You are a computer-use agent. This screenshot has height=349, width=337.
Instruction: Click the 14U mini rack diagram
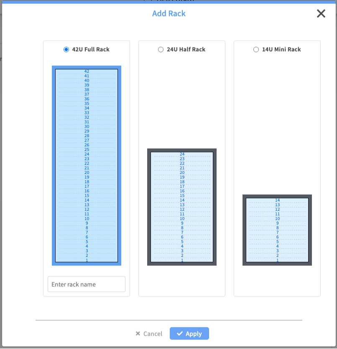(x=277, y=230)
